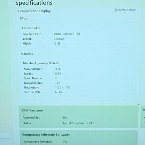The image size is (145, 145).
Task: Select the 1920 x 1080 resolution value
Action: tap(63, 87)
